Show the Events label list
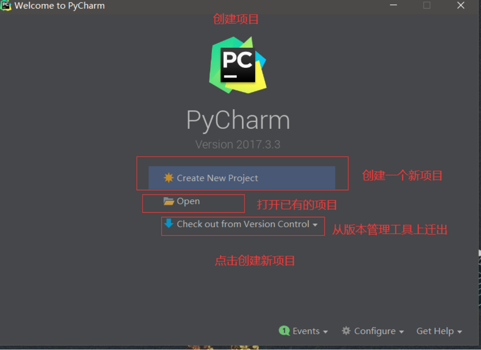 click(306, 331)
